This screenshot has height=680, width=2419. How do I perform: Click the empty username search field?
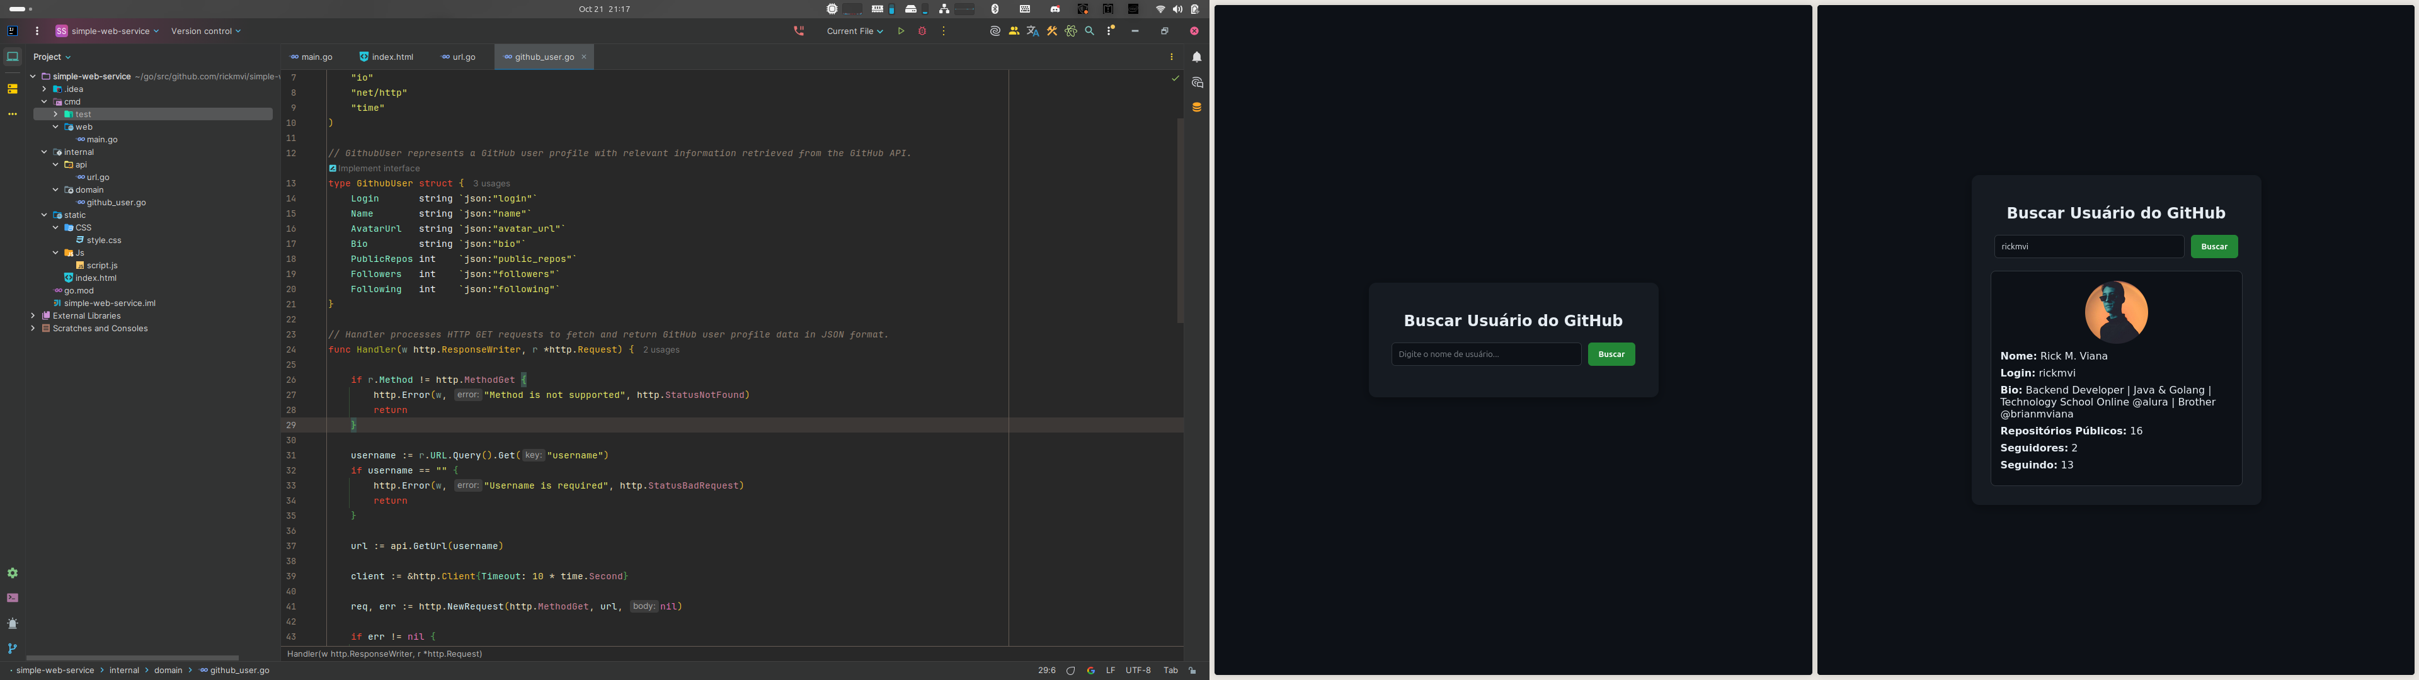pos(1485,354)
